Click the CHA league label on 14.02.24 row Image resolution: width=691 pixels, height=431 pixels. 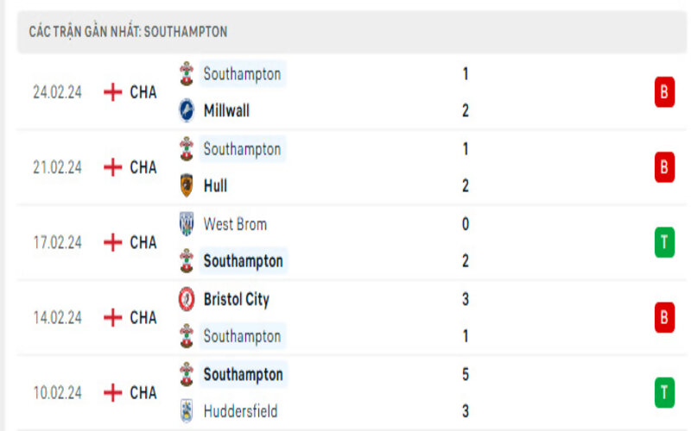[x=143, y=317]
